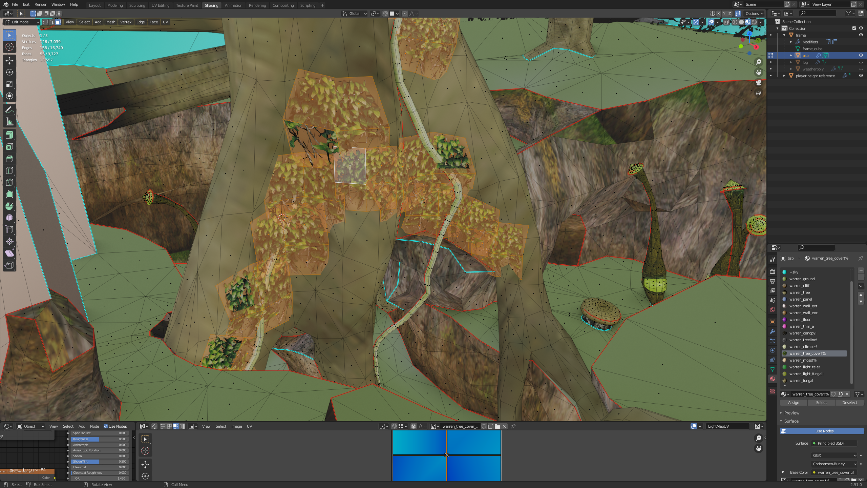This screenshot has width=867, height=488.
Task: Click the outliner search field
Action: pos(817,13)
